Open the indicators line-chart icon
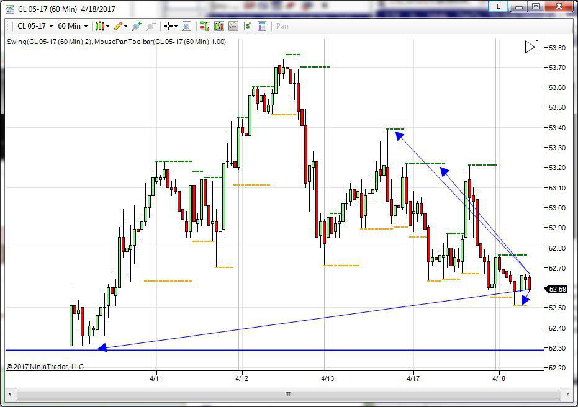 (233, 26)
